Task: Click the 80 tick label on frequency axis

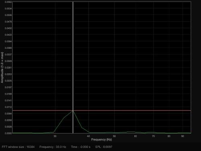Action: (169, 136)
